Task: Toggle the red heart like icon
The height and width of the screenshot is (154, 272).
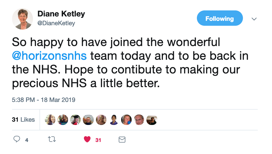Action: pos(87,139)
